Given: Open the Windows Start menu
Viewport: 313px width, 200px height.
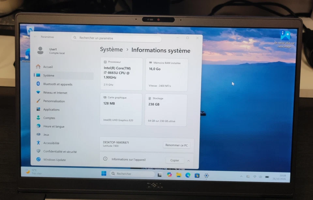Looking at the screenshot, I should point(104,173).
